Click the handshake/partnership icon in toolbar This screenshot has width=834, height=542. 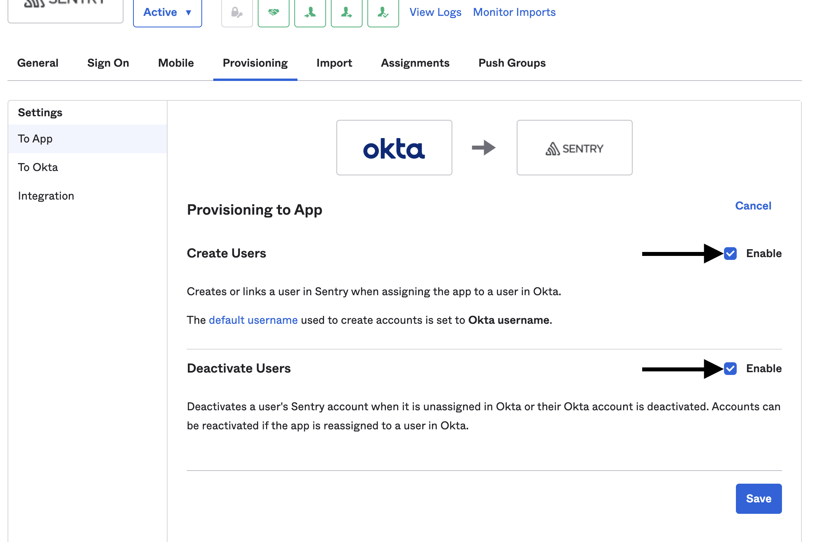pyautogui.click(x=272, y=12)
